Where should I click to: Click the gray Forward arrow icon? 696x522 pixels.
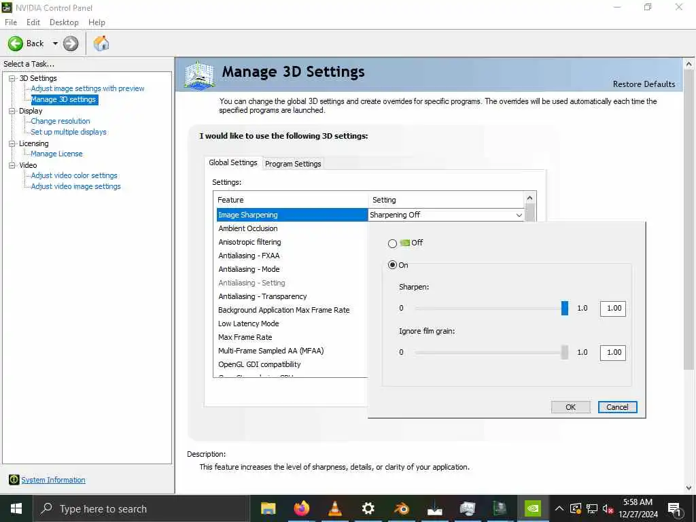[x=71, y=43]
